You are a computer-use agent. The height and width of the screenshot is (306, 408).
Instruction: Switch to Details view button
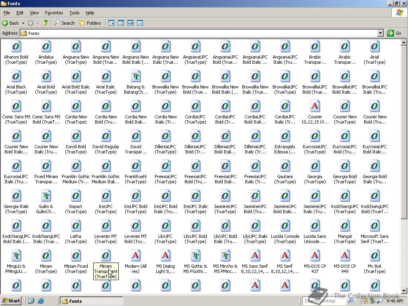[140, 23]
